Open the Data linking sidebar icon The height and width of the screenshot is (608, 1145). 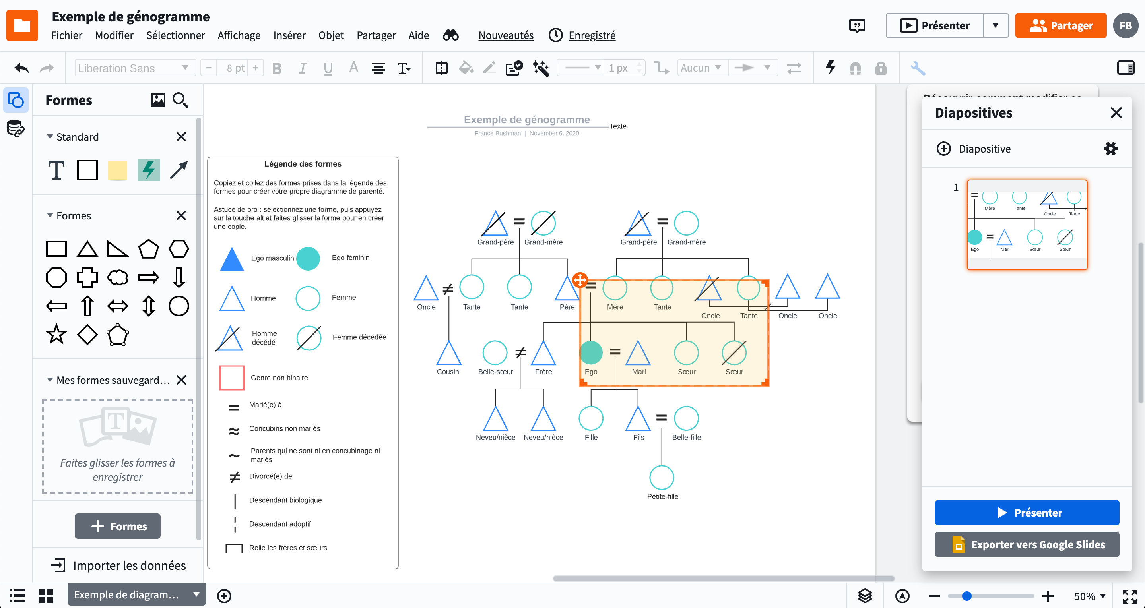coord(16,129)
